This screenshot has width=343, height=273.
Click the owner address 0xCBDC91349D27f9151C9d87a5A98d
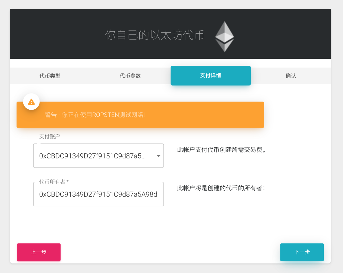tap(98, 194)
